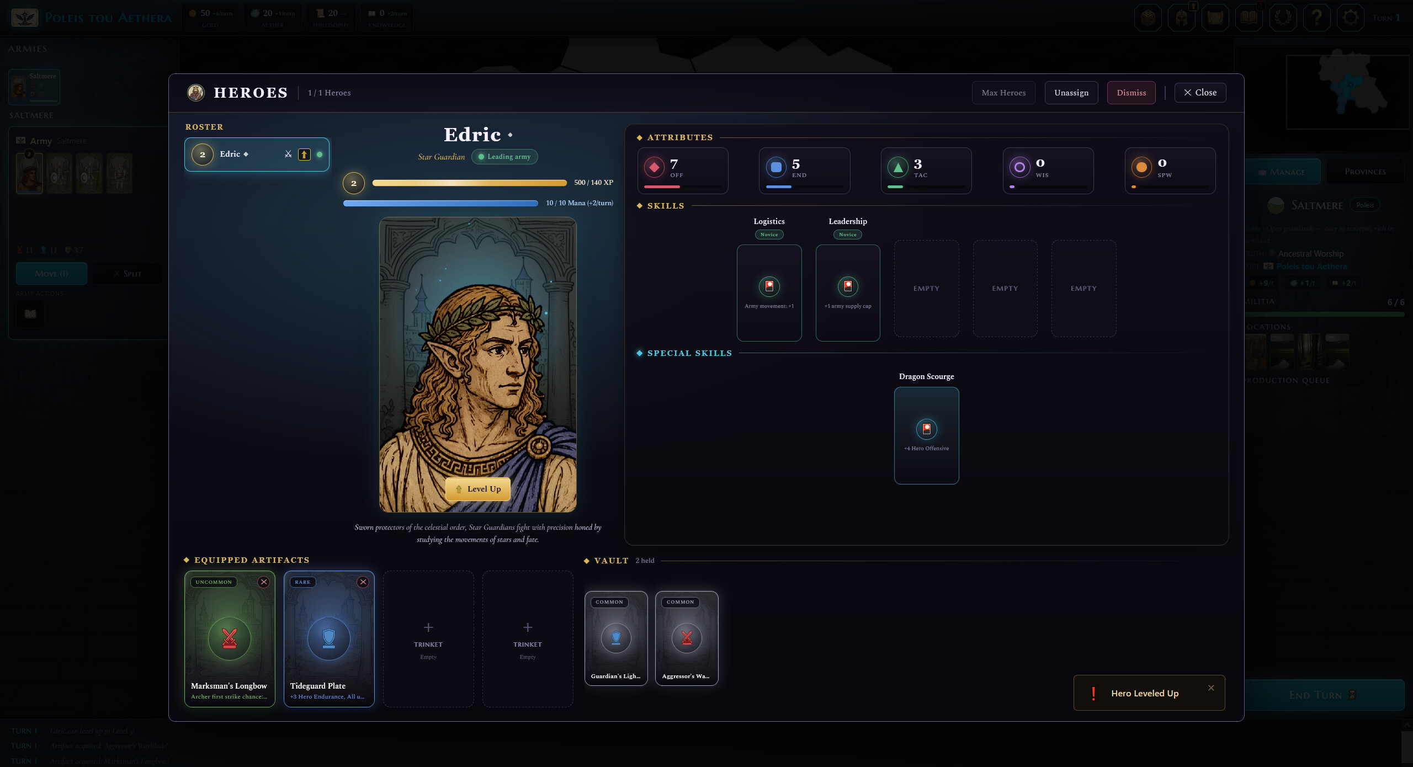Select the Guardian's Ligh... vault artifact
The width and height of the screenshot is (1413, 767).
[616, 638]
